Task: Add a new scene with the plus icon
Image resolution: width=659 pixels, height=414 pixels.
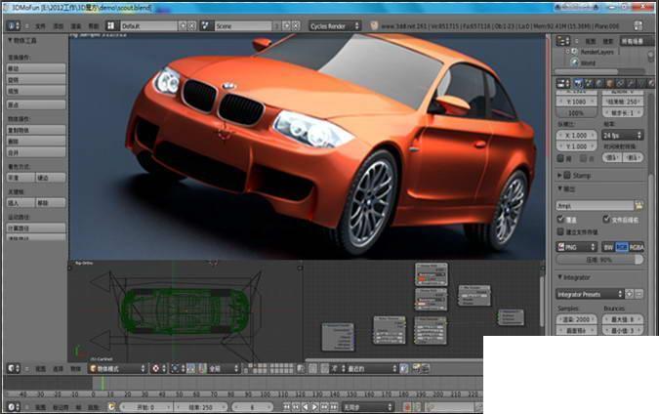Action: tap(287, 26)
